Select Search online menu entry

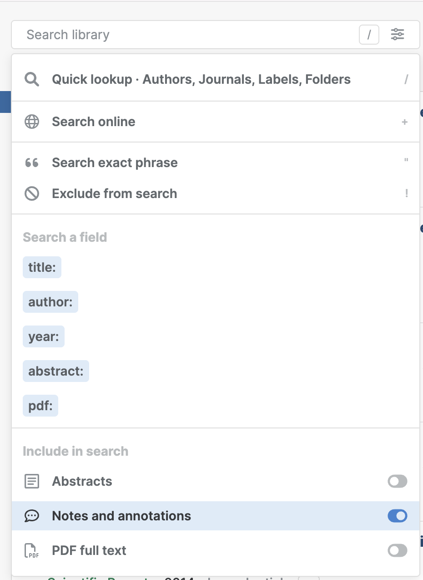click(x=94, y=122)
